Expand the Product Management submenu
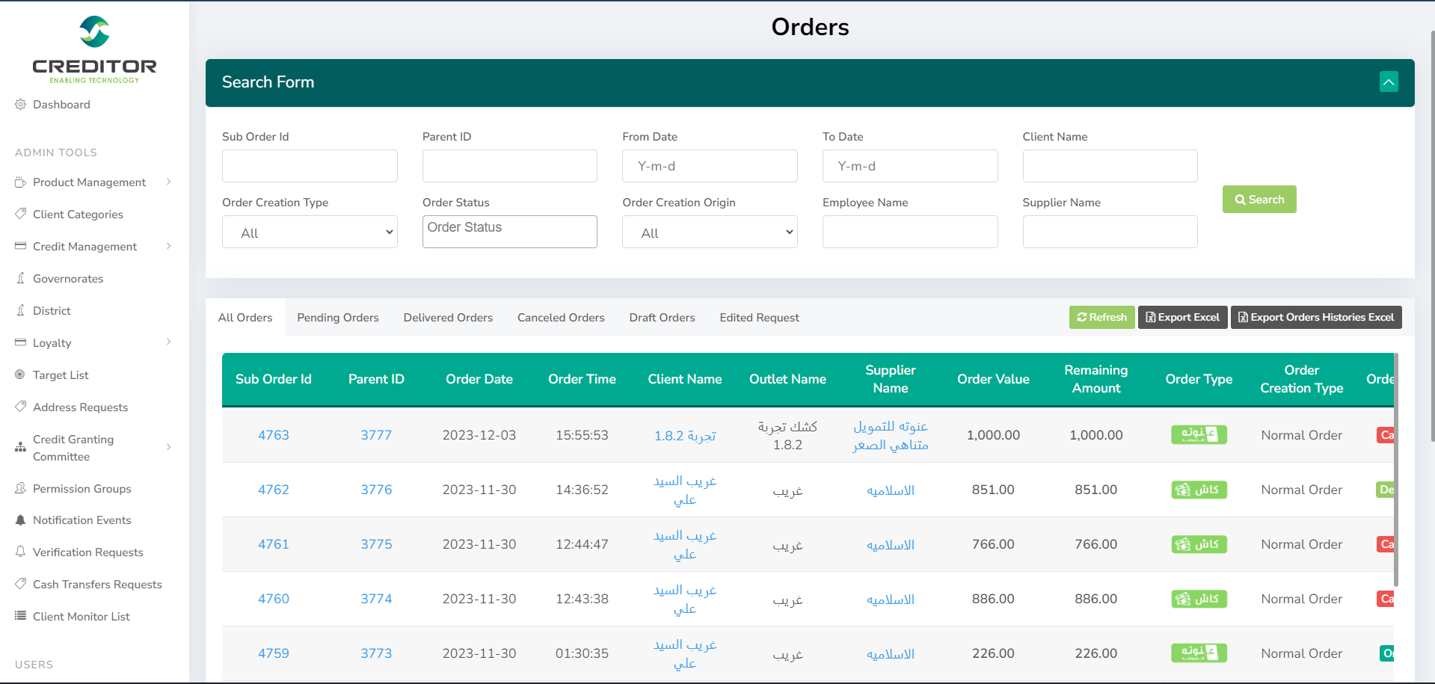 (169, 182)
